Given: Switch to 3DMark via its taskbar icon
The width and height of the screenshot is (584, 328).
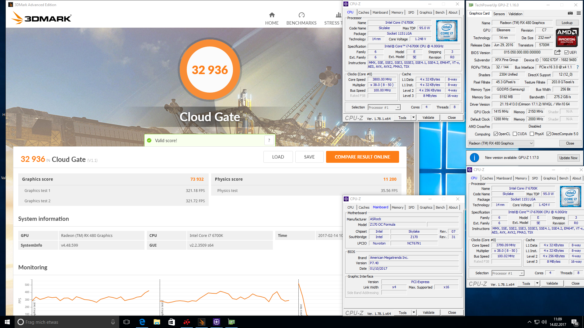Looking at the screenshot, I should [x=202, y=322].
